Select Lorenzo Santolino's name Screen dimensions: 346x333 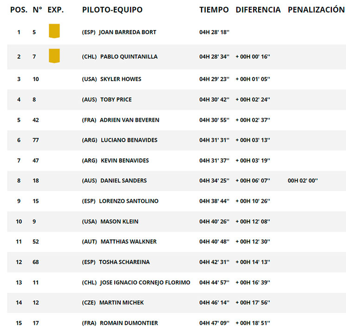(129, 201)
